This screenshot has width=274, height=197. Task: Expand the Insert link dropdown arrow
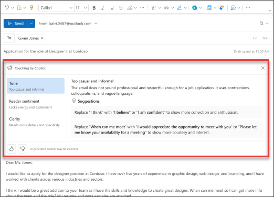click(x=173, y=8)
